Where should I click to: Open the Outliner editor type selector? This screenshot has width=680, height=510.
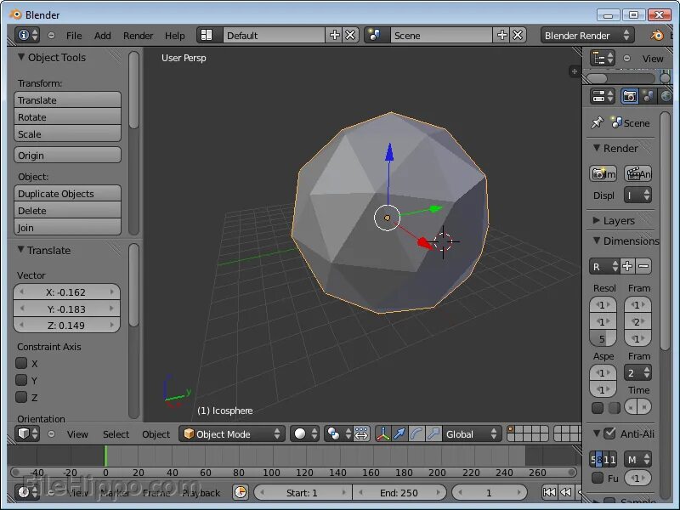tap(603, 58)
